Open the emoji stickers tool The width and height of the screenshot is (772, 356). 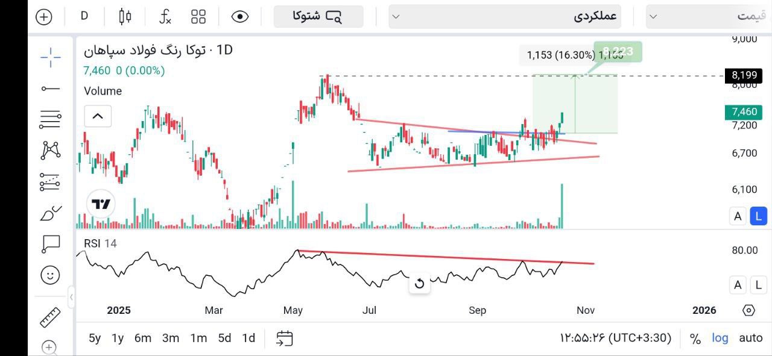51,275
